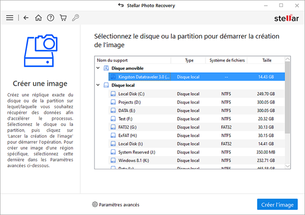Image resolution: width=305 pixels, height=215 pixels.
Task: Select Projects (D:) partition
Action: [197, 102]
